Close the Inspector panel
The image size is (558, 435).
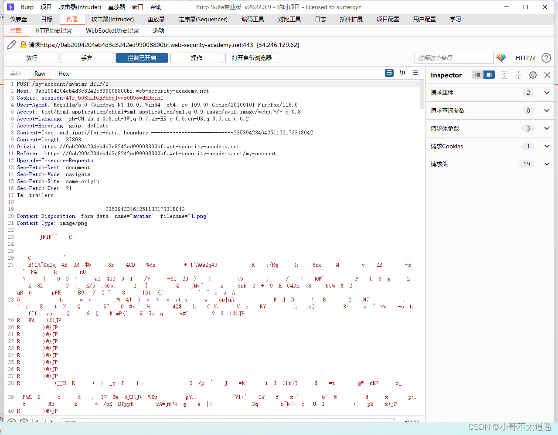(548, 75)
